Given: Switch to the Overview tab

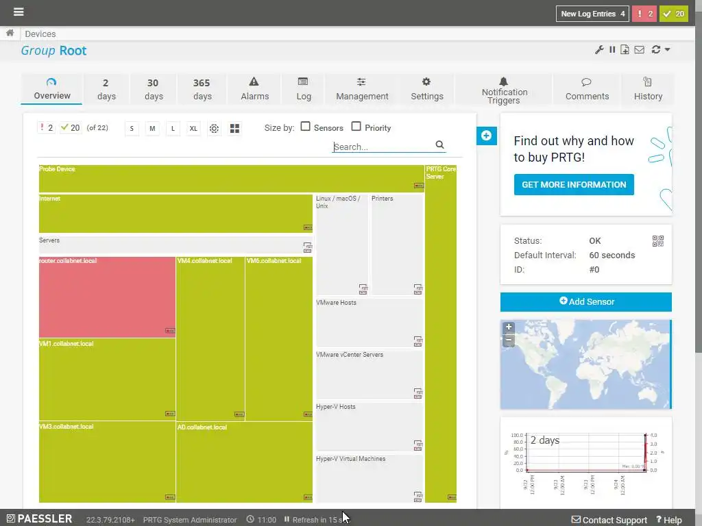Looking at the screenshot, I should [x=51, y=89].
